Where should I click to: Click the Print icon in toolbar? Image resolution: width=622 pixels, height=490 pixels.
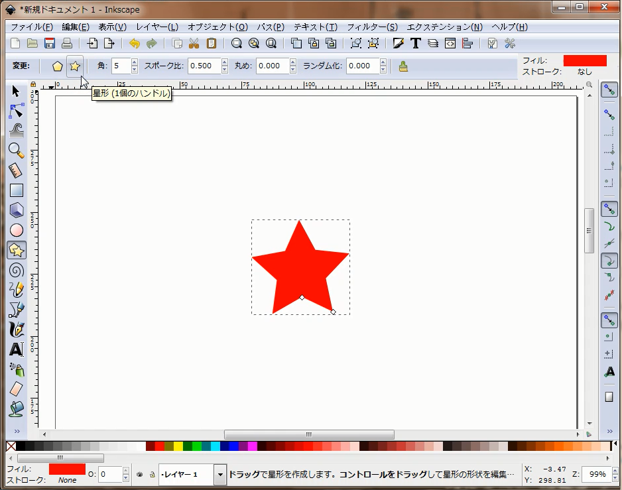(x=66, y=44)
